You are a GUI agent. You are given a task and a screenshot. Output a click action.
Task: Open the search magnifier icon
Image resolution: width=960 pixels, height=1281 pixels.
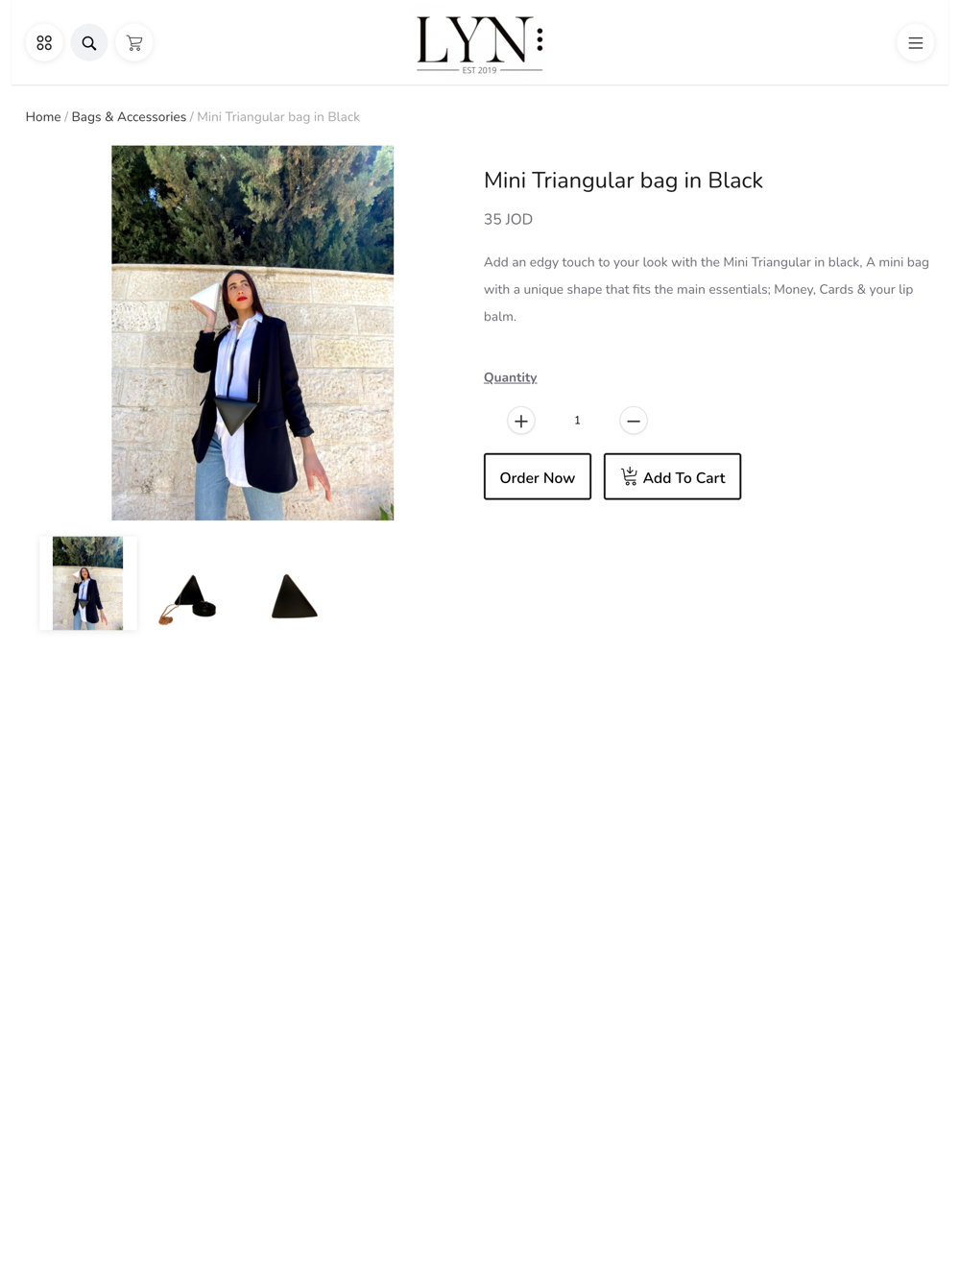pyautogui.click(x=89, y=43)
